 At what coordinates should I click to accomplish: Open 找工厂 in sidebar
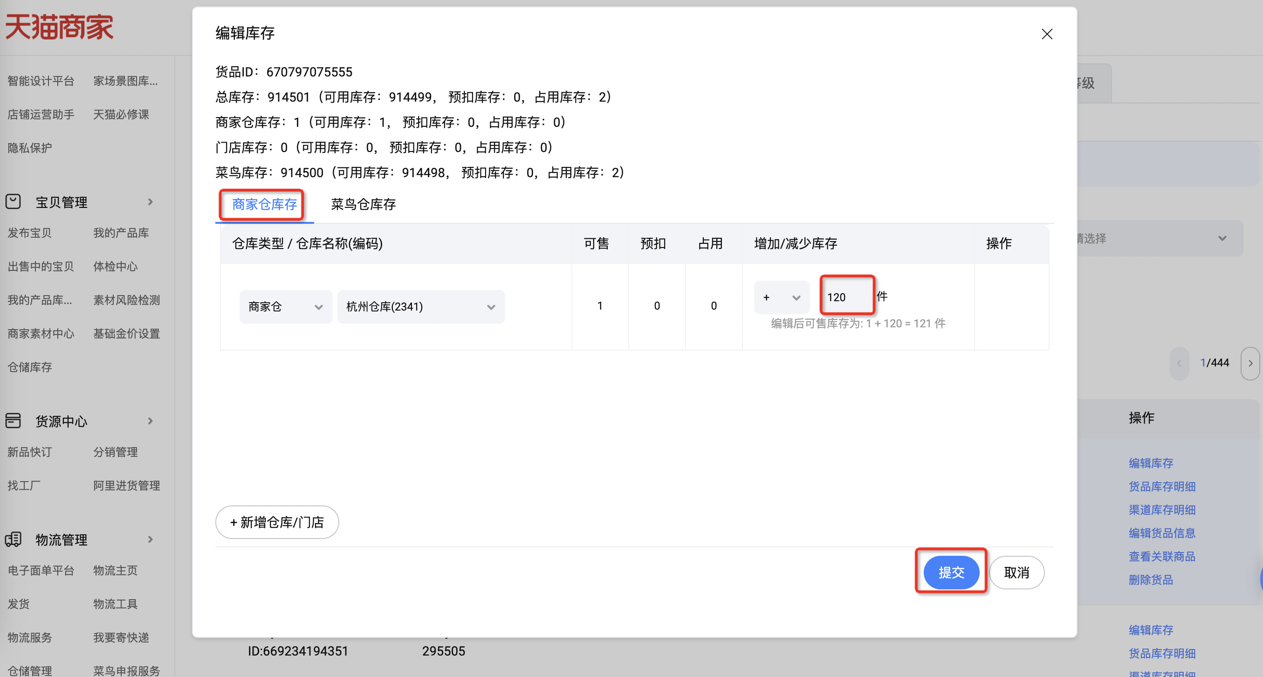pos(23,485)
